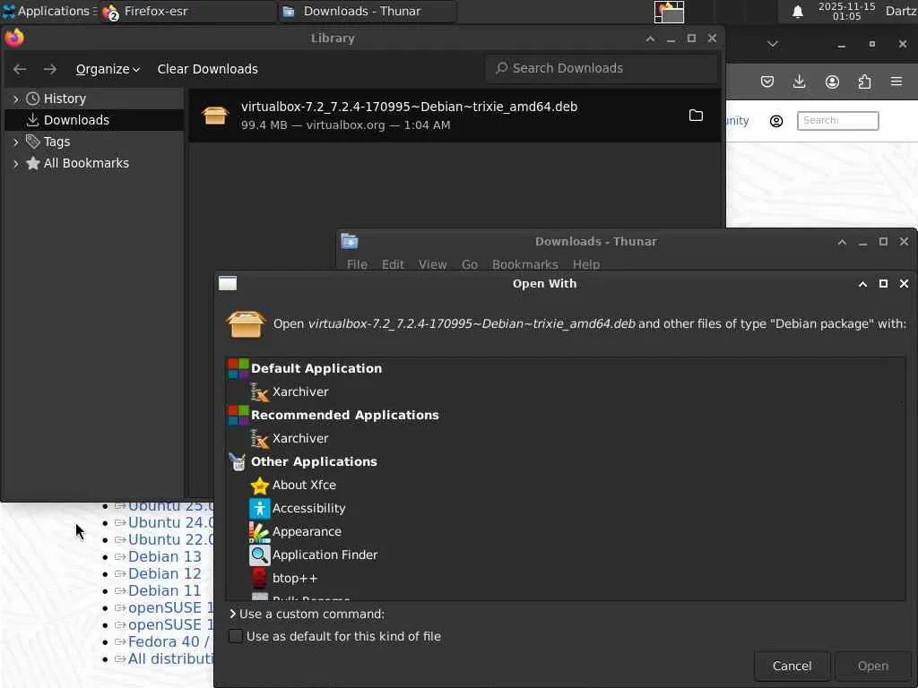Open Firefox downloads toolbar icon

[x=799, y=82]
